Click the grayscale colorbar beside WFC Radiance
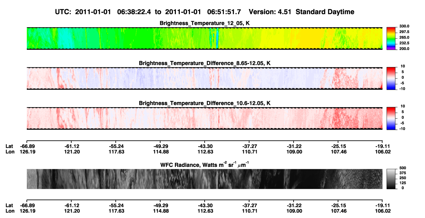Image resolution: width=425 pixels, height=218 pixels. click(391, 179)
